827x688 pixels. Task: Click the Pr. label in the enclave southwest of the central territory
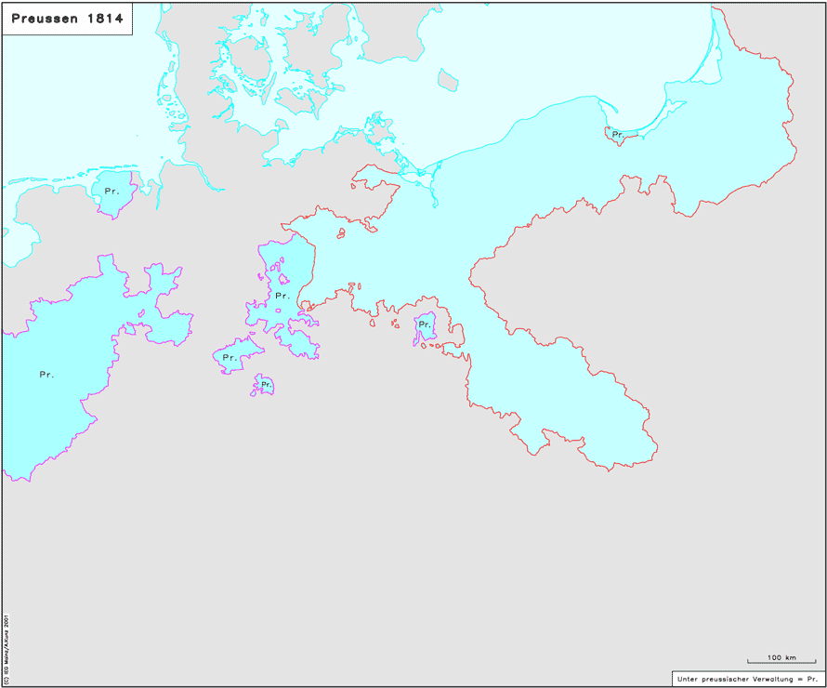(x=230, y=358)
